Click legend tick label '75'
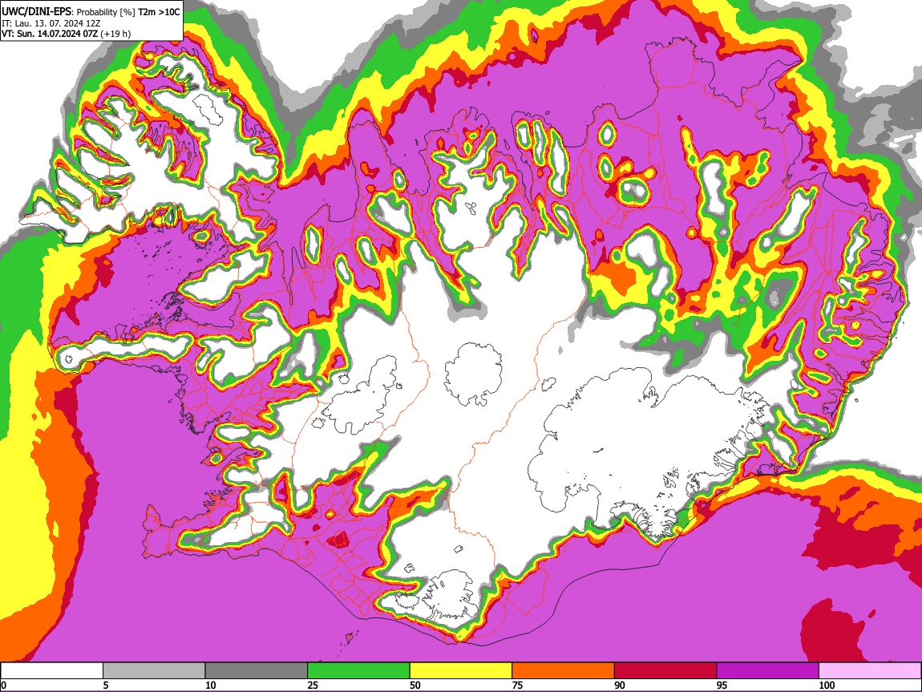The width and height of the screenshot is (922, 692). tap(517, 685)
